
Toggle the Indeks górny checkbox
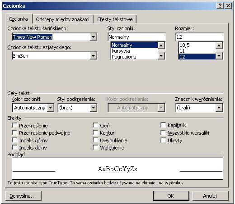pos(14,141)
